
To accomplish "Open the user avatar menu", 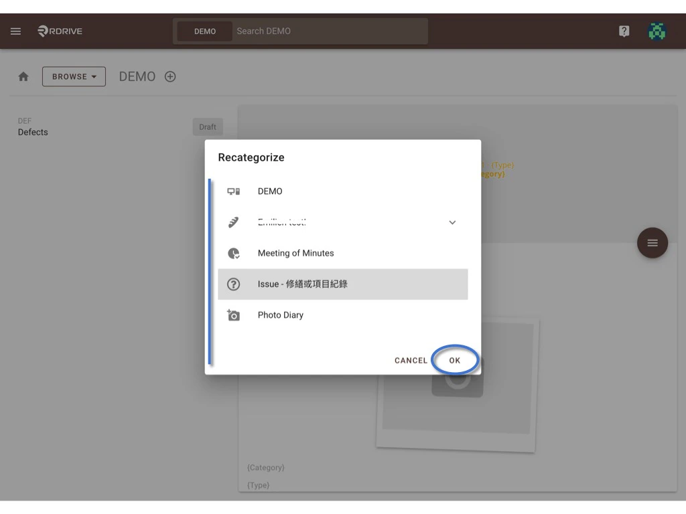I will pos(657,31).
